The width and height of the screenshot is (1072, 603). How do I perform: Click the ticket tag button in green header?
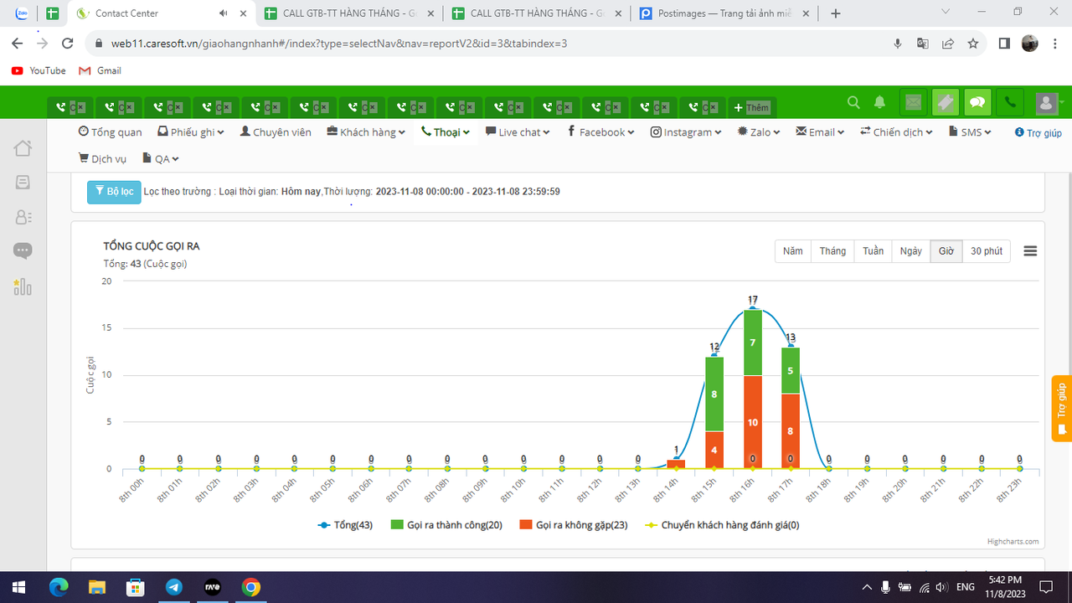click(945, 103)
